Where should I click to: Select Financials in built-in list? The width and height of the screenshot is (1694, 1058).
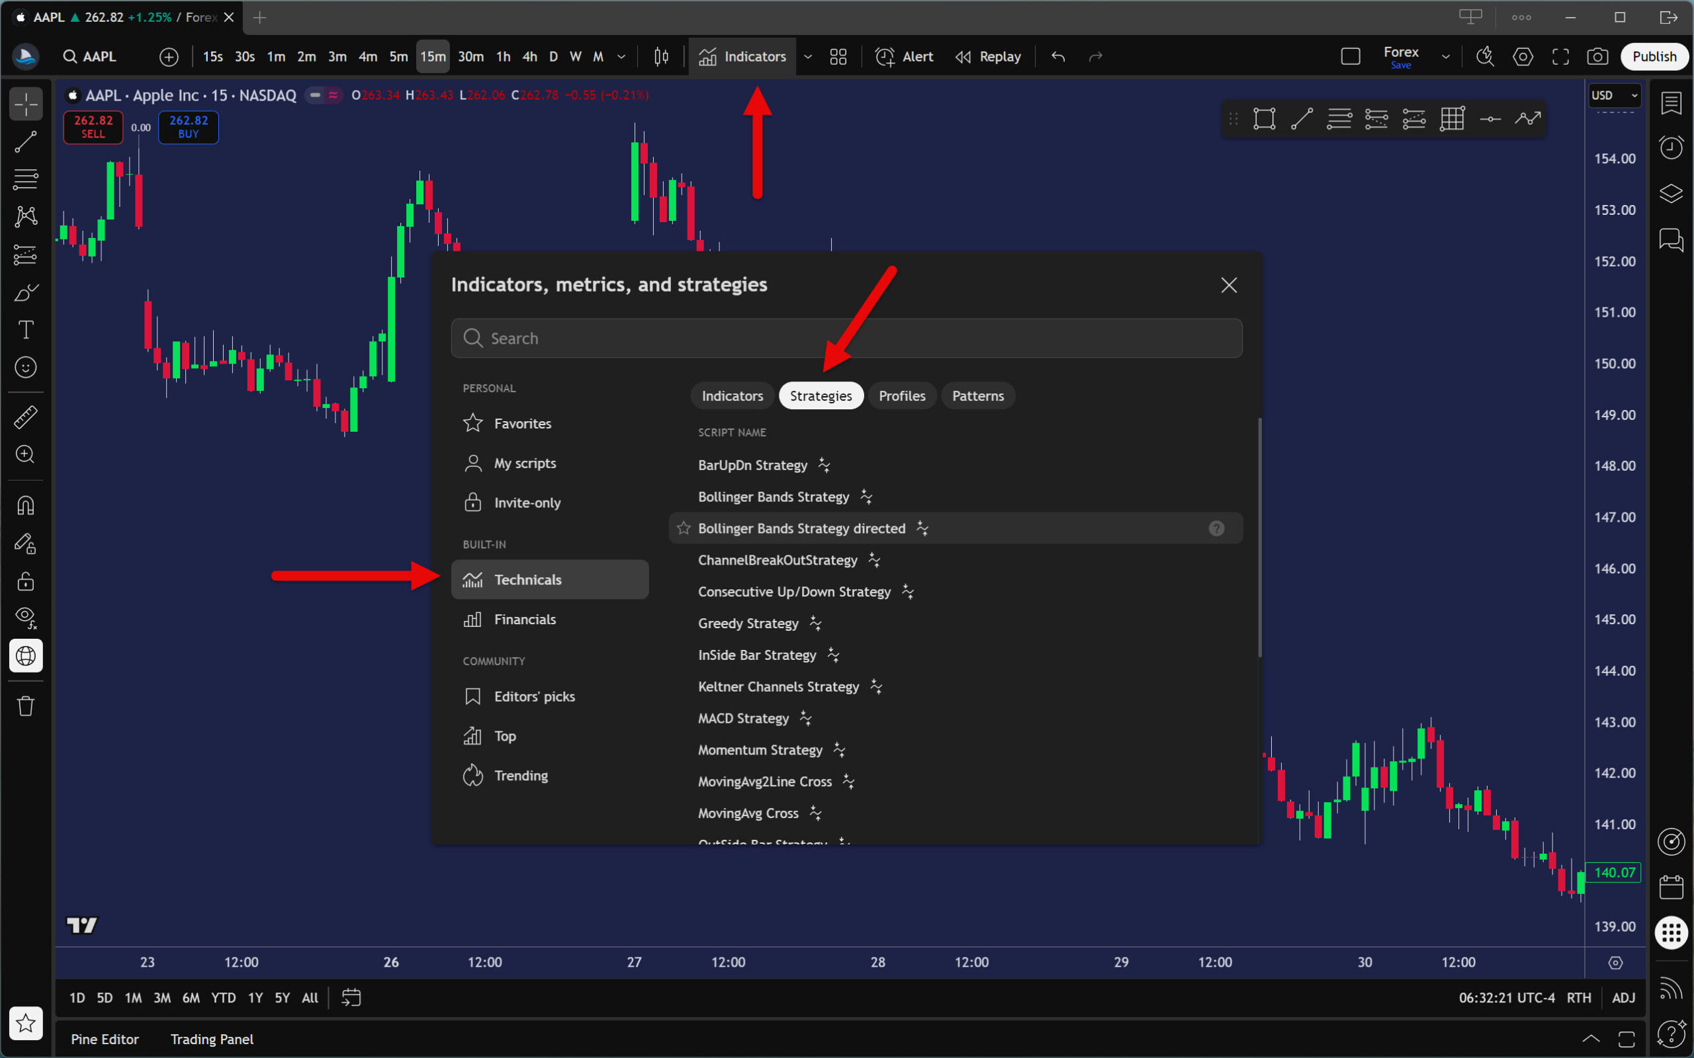524,620
